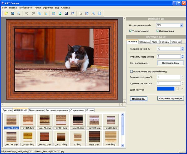Enable 'Использовать внутренний контур' checkbox

[131, 71]
